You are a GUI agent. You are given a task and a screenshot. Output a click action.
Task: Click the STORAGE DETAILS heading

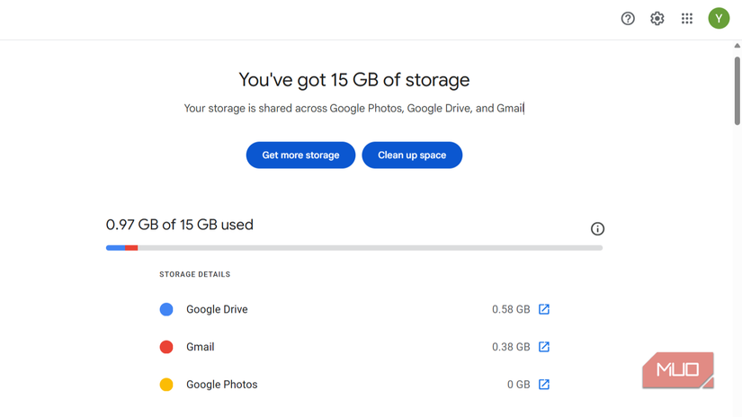[194, 274]
